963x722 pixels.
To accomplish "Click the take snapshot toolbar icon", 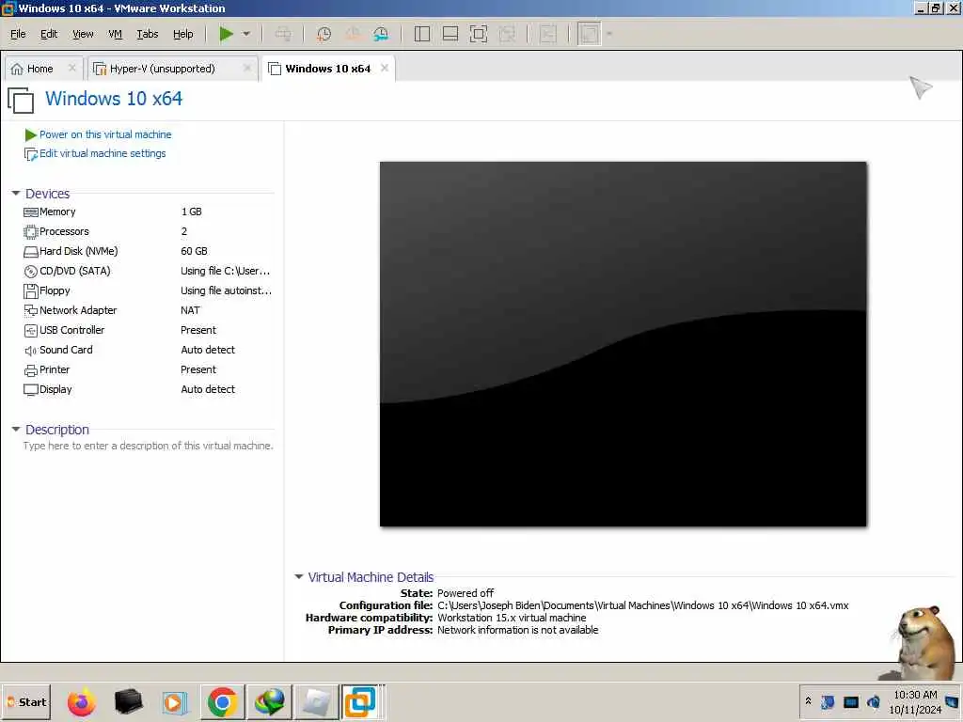I will pyautogui.click(x=324, y=34).
